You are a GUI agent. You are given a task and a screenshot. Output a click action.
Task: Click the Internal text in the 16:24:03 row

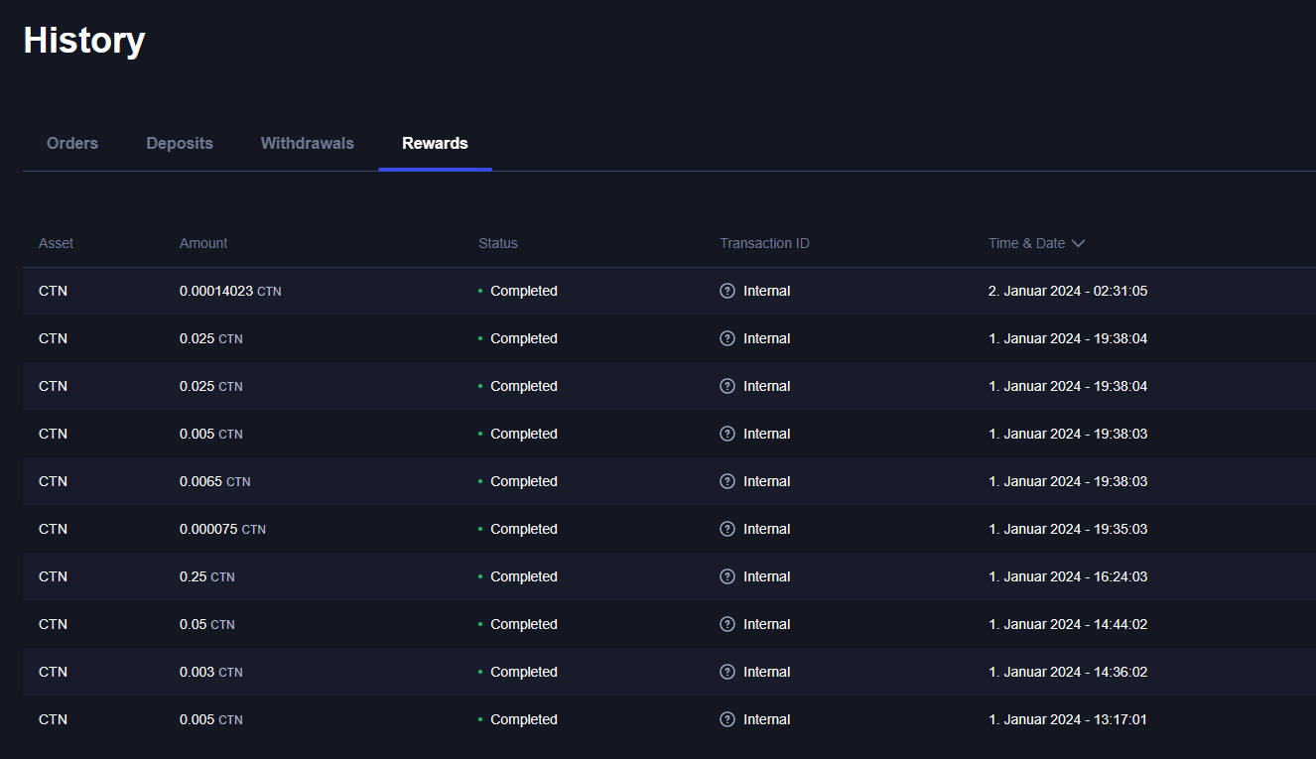[766, 576]
